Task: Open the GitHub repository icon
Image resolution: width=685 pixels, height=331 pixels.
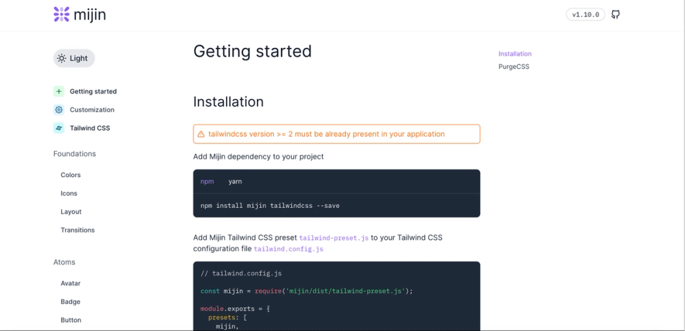Action: (615, 14)
